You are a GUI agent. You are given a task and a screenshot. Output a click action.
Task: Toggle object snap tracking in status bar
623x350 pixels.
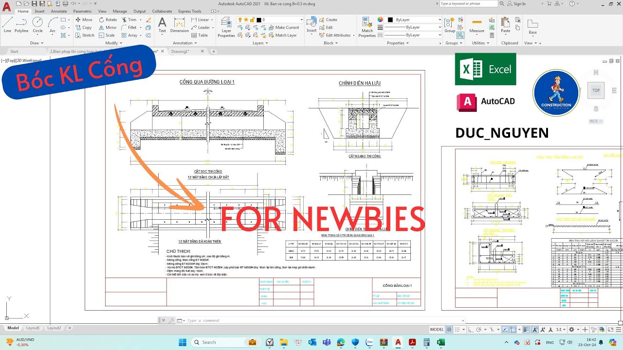tap(505, 330)
